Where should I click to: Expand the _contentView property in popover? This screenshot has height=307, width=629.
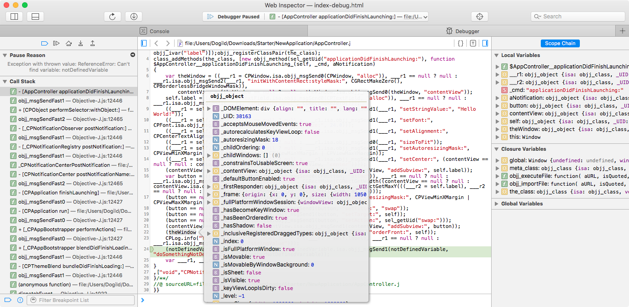[210, 171]
